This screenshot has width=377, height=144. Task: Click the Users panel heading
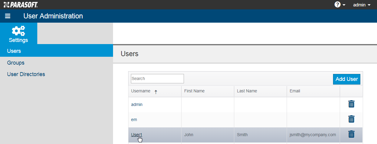[129, 54]
